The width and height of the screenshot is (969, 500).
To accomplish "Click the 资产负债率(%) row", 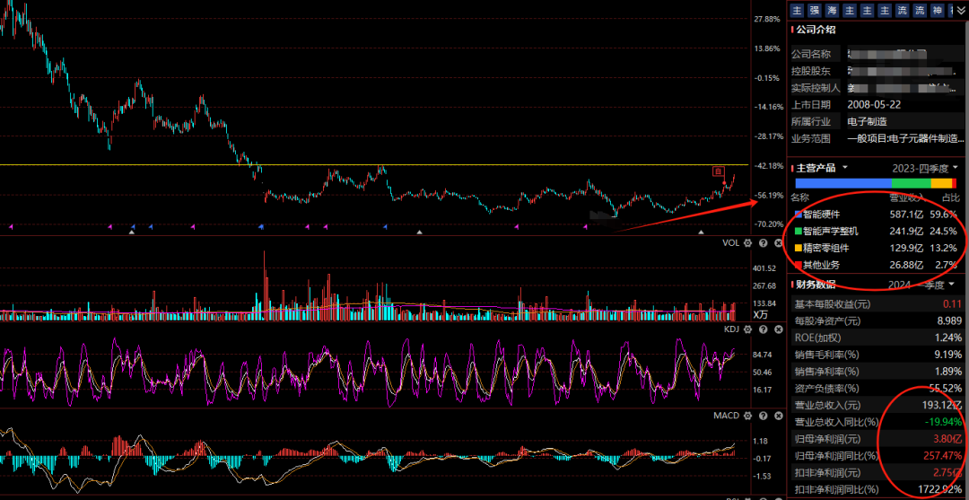I will (878, 389).
